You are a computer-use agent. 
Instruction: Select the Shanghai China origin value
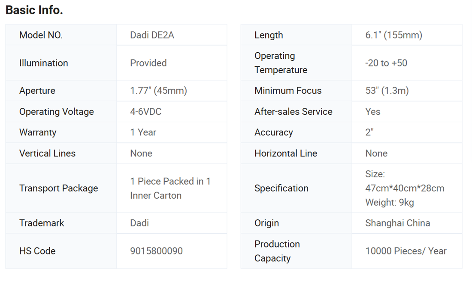[x=397, y=223]
